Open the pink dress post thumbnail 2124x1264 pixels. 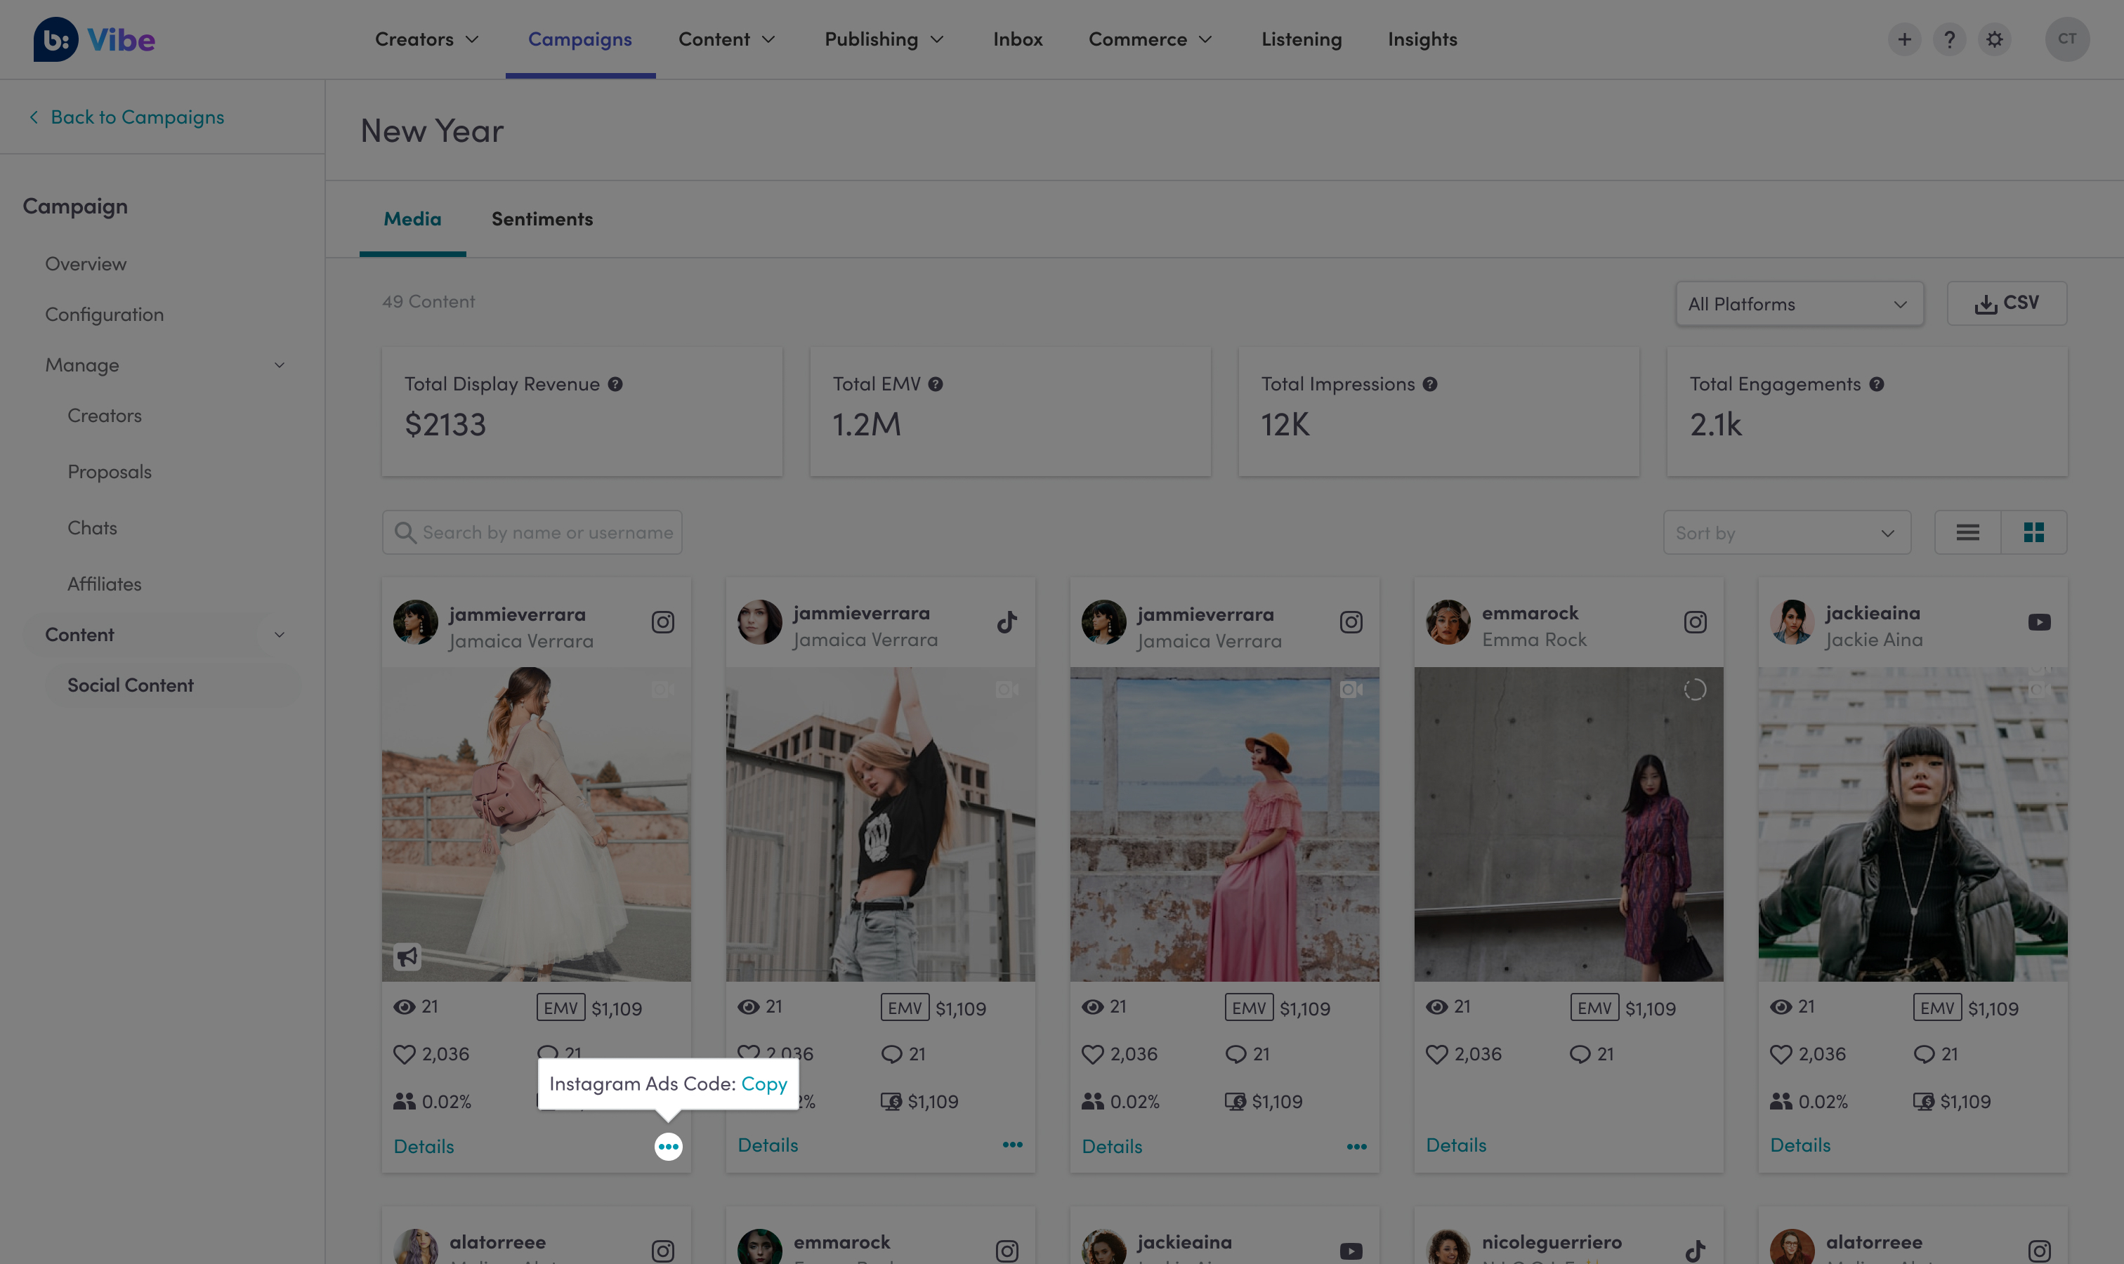point(1224,824)
